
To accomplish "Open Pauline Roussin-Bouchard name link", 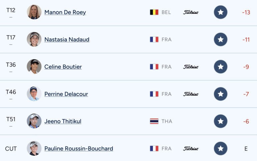I will pyautogui.click(x=79, y=149).
